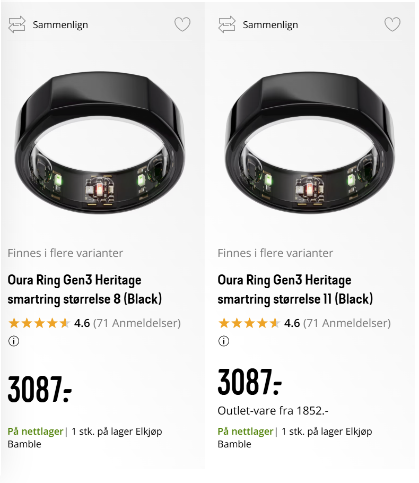This screenshot has width=419, height=483.
Task: Open 71 Anmeldelser reviews for size 8 ring
Action: [137, 323]
